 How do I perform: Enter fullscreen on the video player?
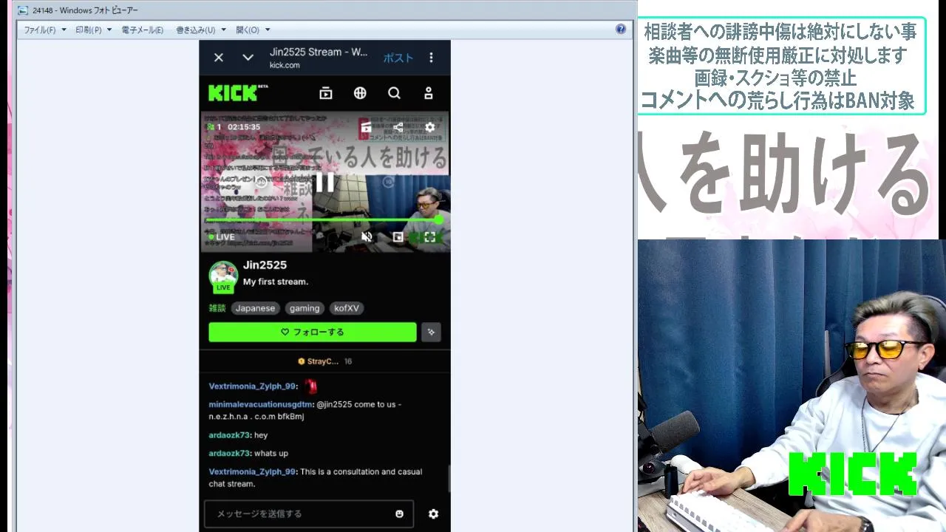(430, 237)
